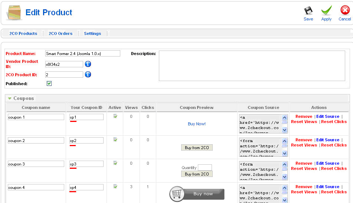Click the Views column header
This screenshot has height=203, width=353.
click(131, 107)
